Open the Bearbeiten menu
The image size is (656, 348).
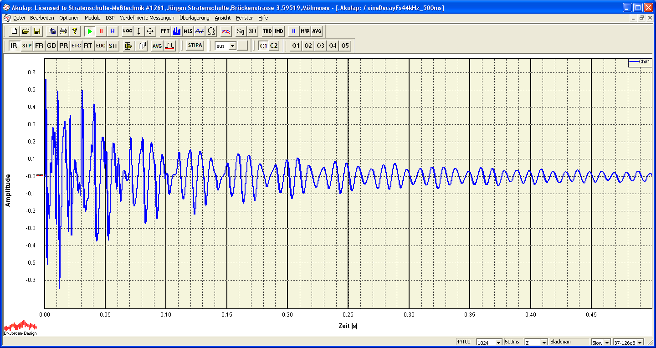tap(42, 18)
